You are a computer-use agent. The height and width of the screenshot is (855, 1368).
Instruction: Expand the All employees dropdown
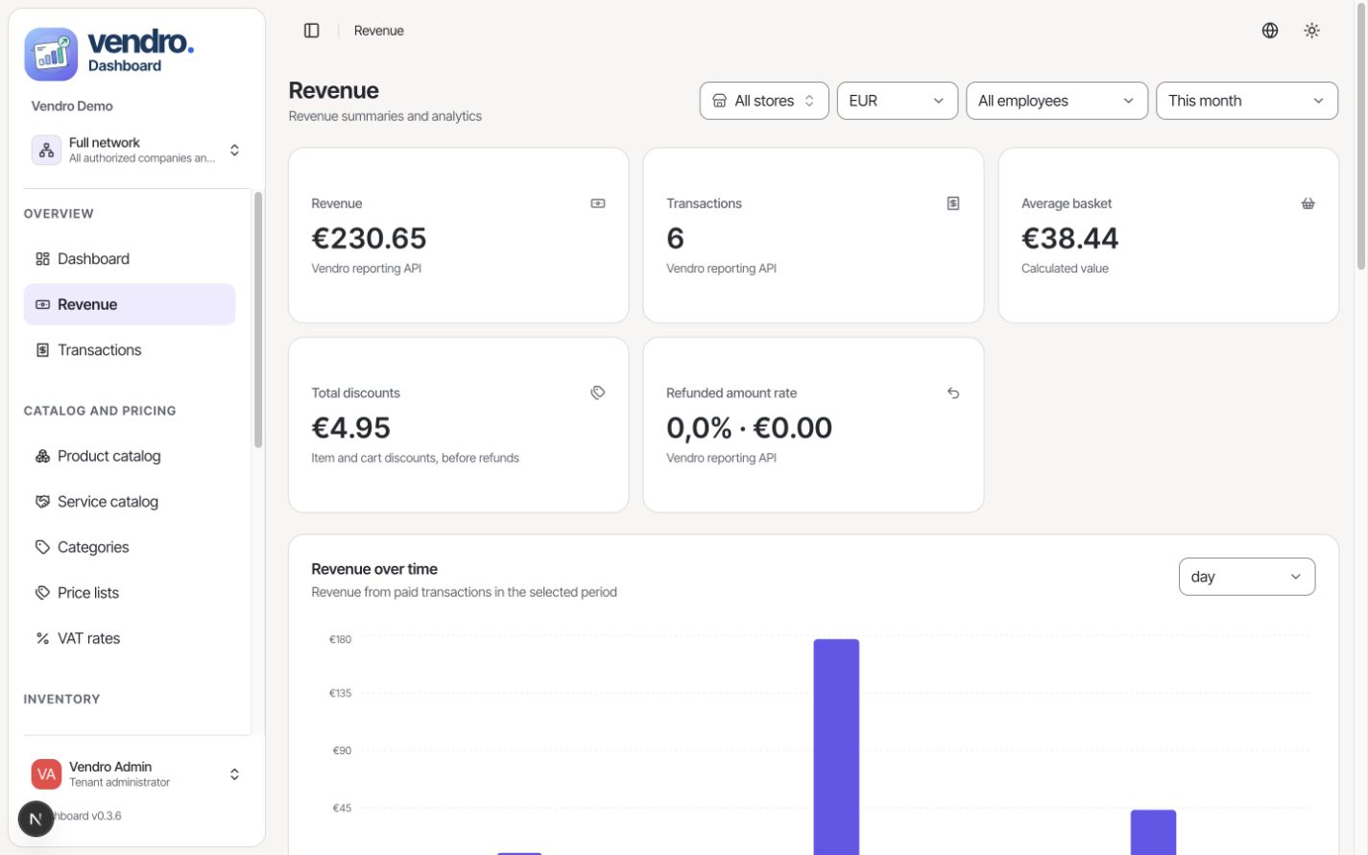[x=1056, y=101]
